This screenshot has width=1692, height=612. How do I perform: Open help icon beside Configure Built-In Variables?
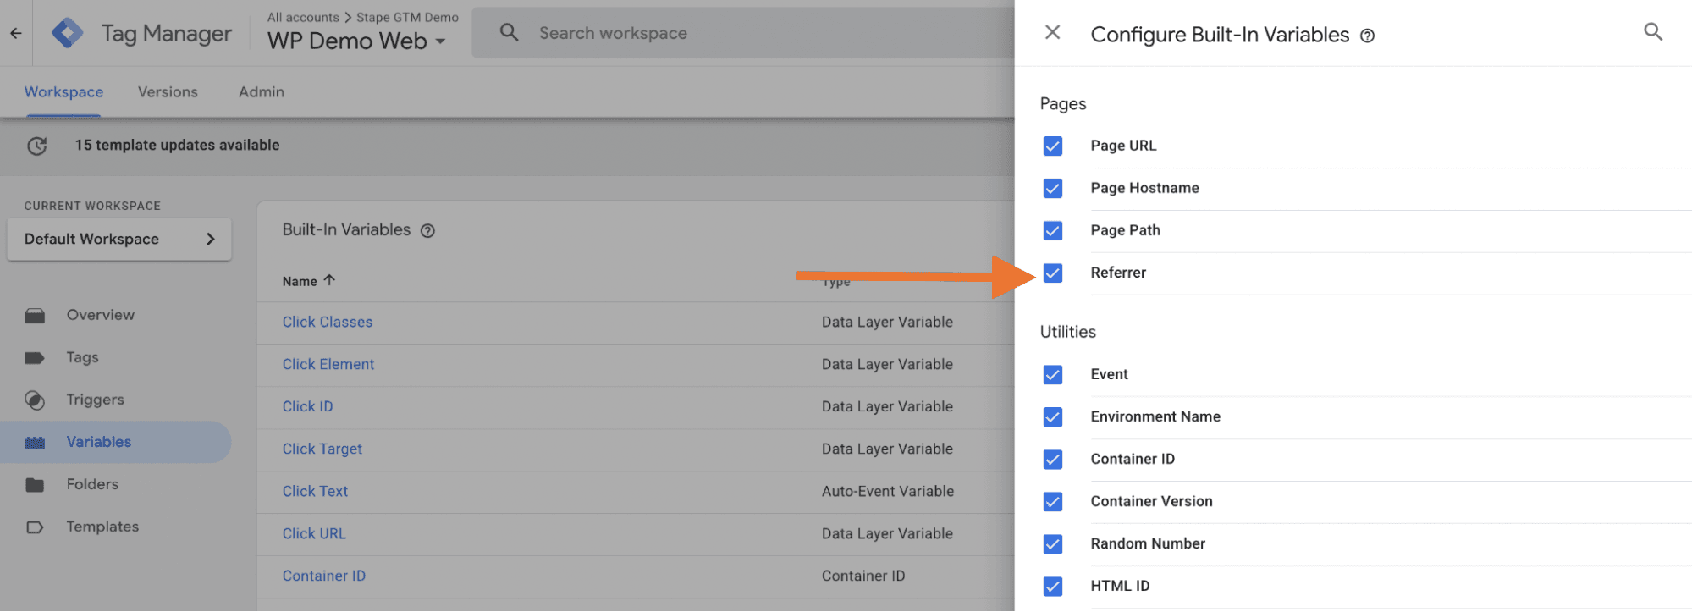point(1367,36)
